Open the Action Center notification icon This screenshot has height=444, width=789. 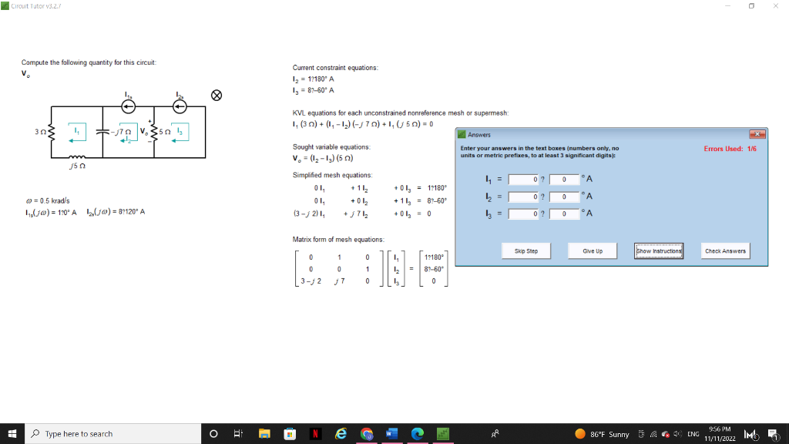[x=774, y=433]
